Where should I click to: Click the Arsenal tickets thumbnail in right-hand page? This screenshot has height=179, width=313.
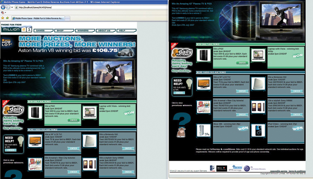203,107
